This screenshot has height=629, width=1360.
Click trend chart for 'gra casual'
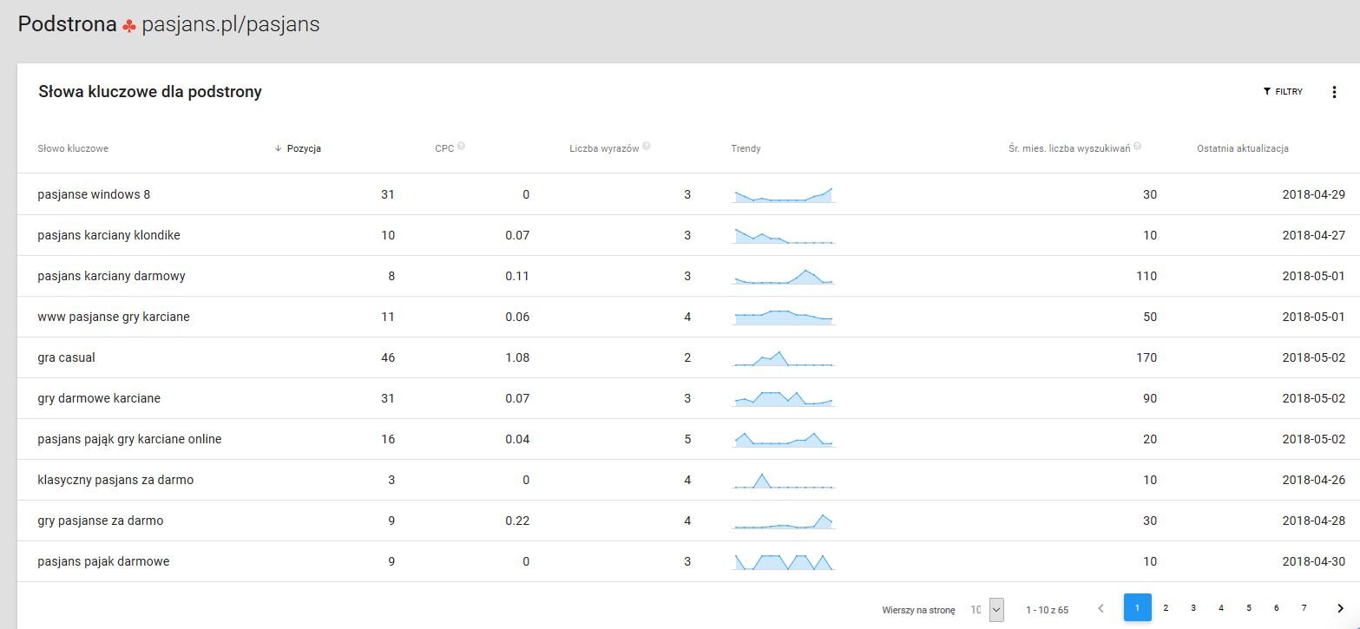(x=783, y=357)
